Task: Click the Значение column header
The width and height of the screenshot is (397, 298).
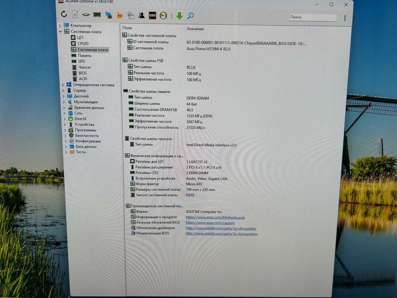Action: point(195,29)
